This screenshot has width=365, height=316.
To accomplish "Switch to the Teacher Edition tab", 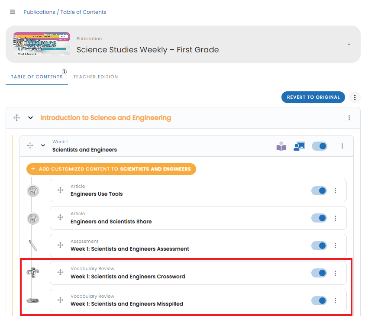I will pos(96,77).
